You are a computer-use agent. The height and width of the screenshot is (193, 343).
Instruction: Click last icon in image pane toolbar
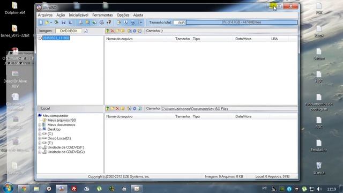[139, 31]
